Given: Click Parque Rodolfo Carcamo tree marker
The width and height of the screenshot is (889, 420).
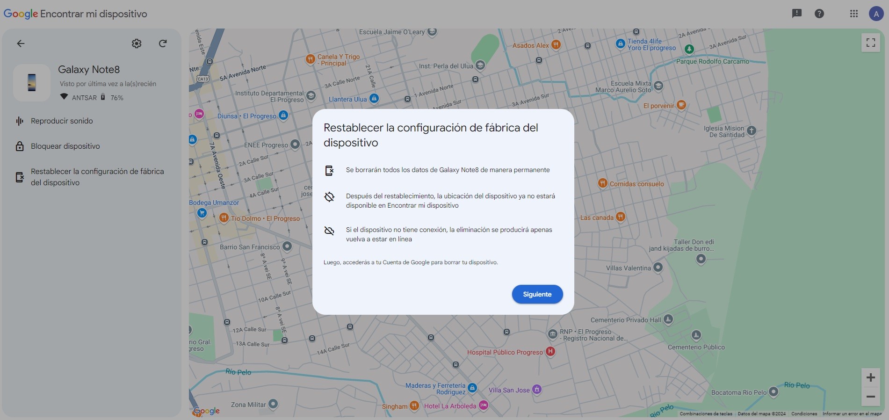Looking at the screenshot, I should point(689,49).
